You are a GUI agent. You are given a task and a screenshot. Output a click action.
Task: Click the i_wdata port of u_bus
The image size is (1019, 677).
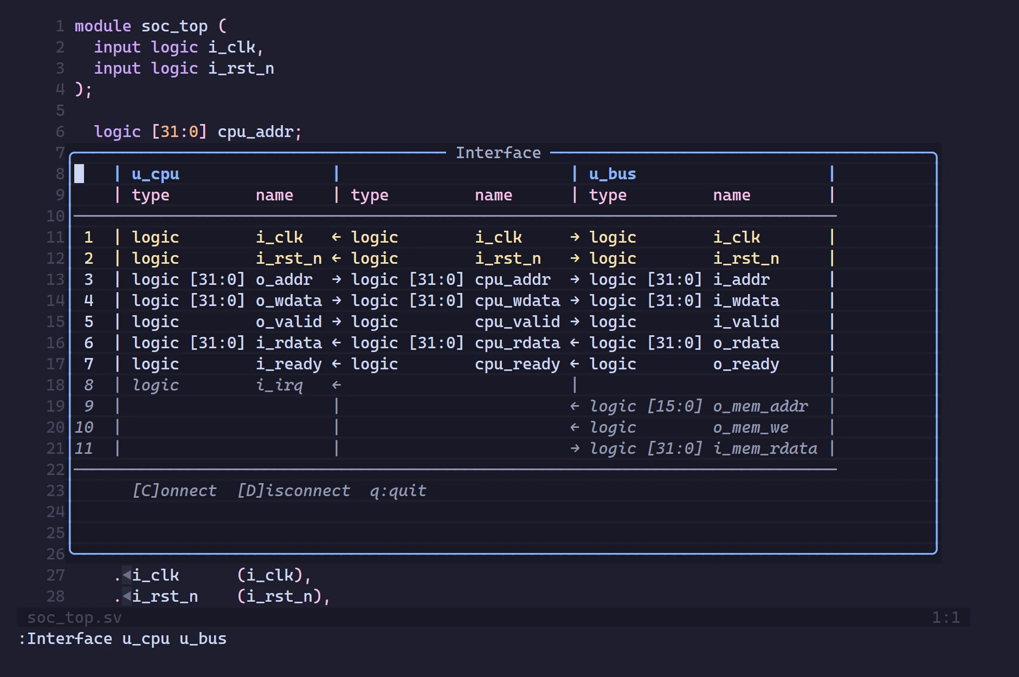746,301
